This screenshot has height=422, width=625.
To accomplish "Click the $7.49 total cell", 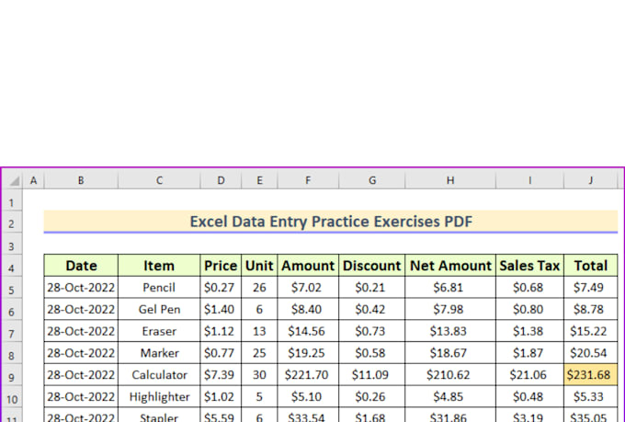I will pos(591,287).
